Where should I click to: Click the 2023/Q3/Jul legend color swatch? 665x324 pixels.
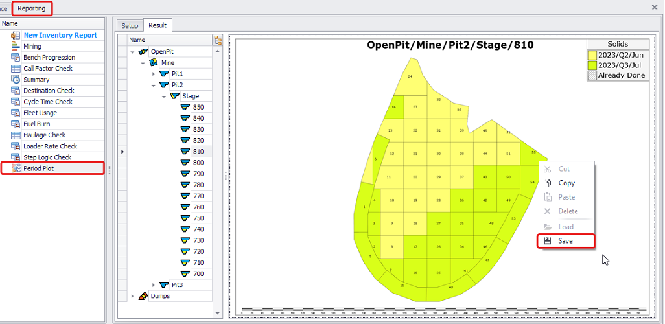[592, 65]
